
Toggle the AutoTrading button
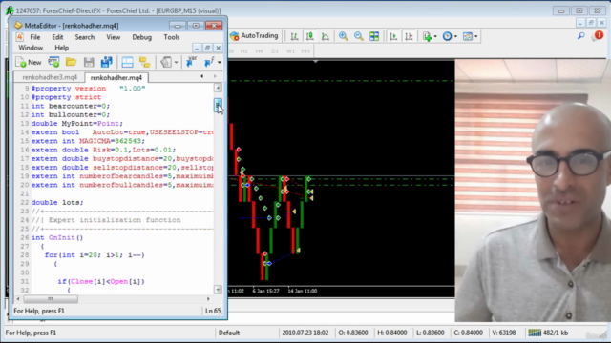(x=255, y=36)
